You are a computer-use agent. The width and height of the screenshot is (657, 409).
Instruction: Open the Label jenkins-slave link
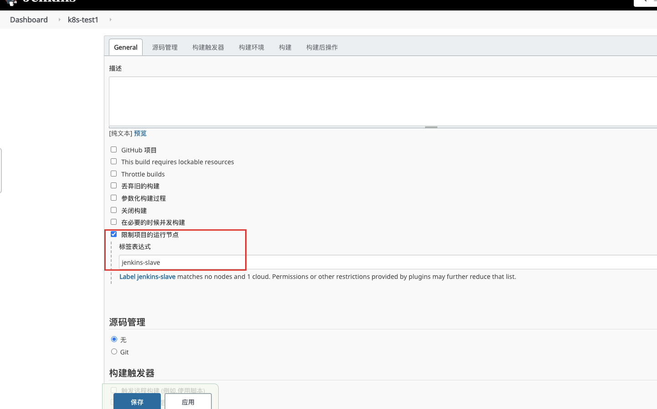coord(147,277)
